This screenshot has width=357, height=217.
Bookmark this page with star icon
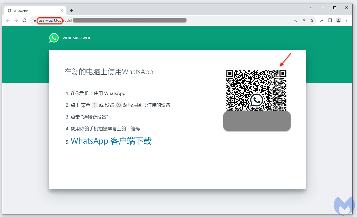point(312,20)
